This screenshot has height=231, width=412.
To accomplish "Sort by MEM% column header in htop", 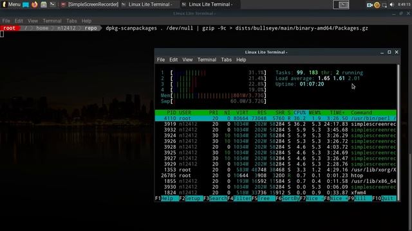I will point(315,113).
